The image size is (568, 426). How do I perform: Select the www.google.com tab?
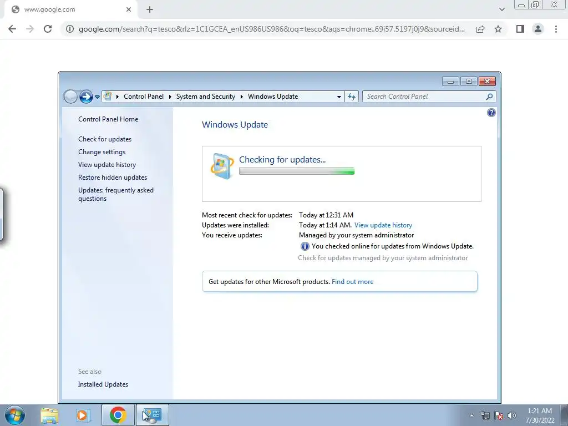[x=70, y=10]
